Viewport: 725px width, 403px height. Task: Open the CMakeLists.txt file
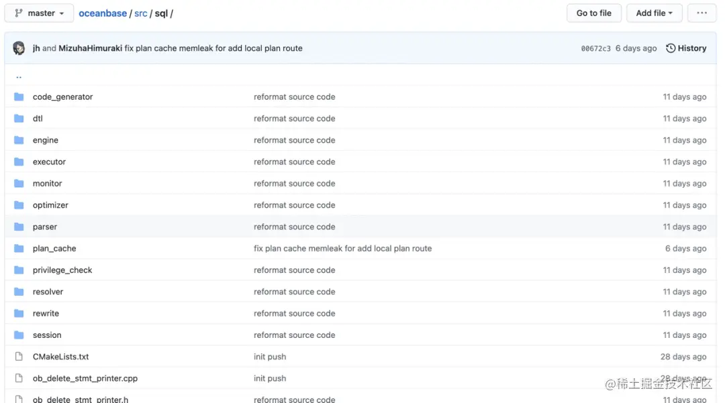coord(60,357)
